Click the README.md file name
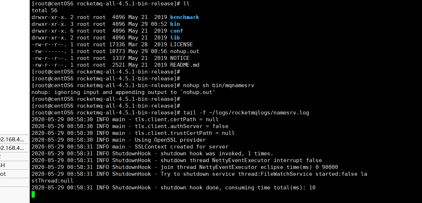Image resolution: width=422 pixels, height=203 pixels. tap(185, 65)
